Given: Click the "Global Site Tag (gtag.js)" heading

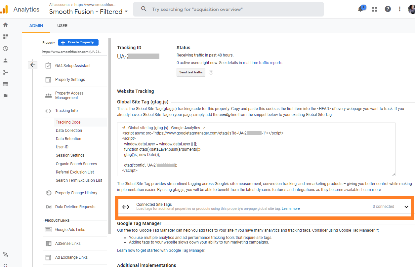Looking at the screenshot, I should pyautogui.click(x=143, y=102).
